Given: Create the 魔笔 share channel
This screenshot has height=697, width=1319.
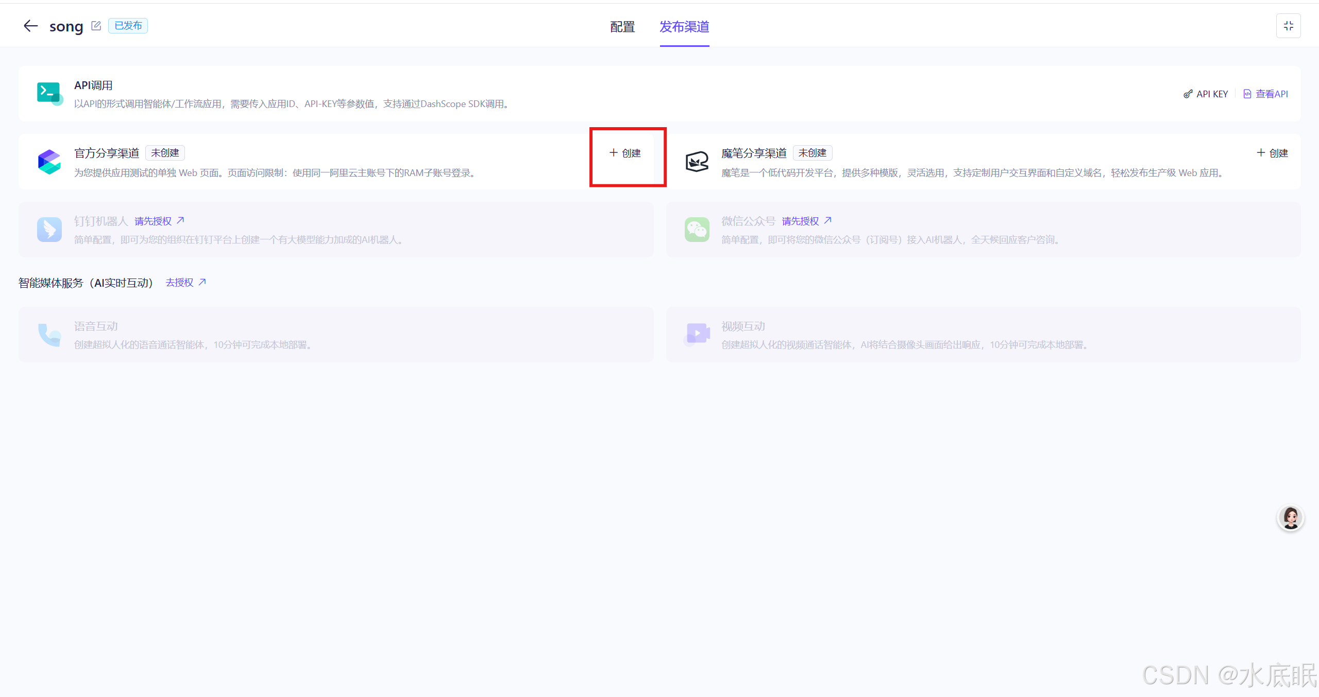Looking at the screenshot, I should tap(1273, 153).
